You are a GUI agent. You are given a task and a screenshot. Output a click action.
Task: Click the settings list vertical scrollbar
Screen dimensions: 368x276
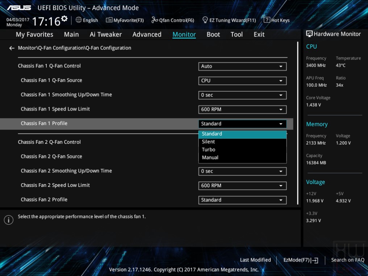pyautogui.click(x=298, y=123)
